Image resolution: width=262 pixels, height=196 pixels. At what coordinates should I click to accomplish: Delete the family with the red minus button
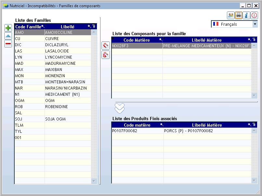(x=8, y=44)
